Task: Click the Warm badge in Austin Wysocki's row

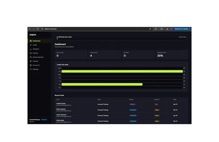Action: click(157, 116)
